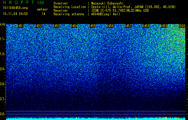The width and height of the screenshot is (188, 120).
Task: Click the Ovserver field label
Action: pos(61,3)
